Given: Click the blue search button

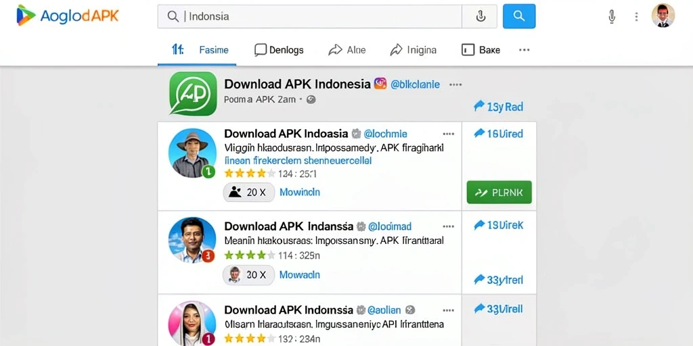Looking at the screenshot, I should point(519,16).
